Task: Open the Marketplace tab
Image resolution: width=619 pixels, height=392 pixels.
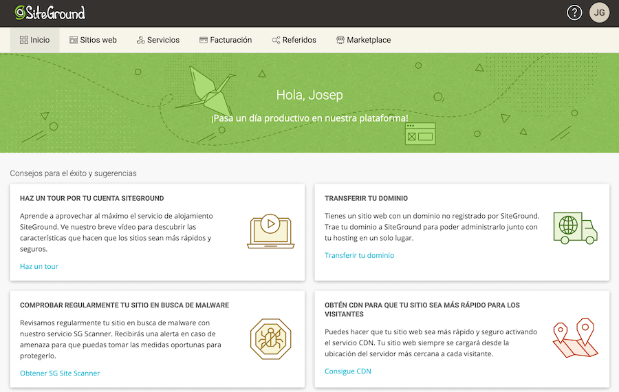Action: [364, 40]
